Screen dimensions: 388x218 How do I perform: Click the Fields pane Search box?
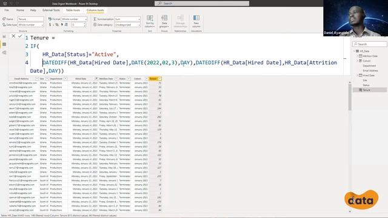[x=370, y=44]
